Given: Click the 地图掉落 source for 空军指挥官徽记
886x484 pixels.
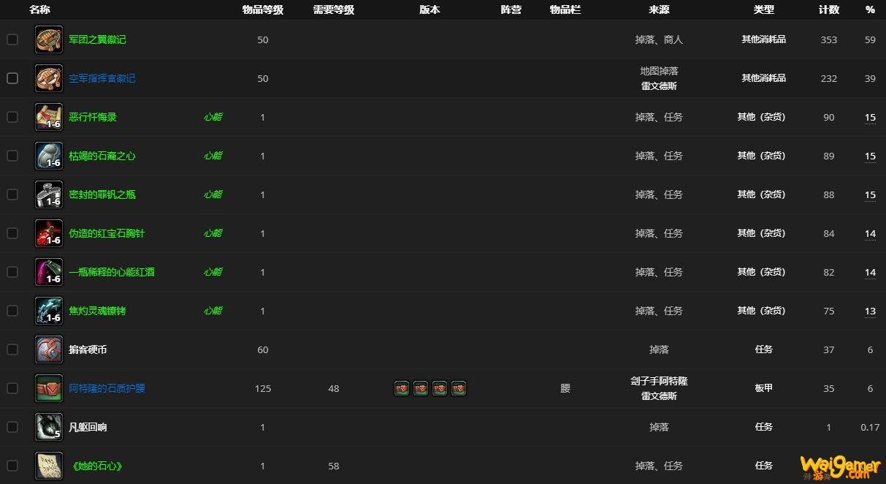Looking at the screenshot, I should click(x=659, y=71).
